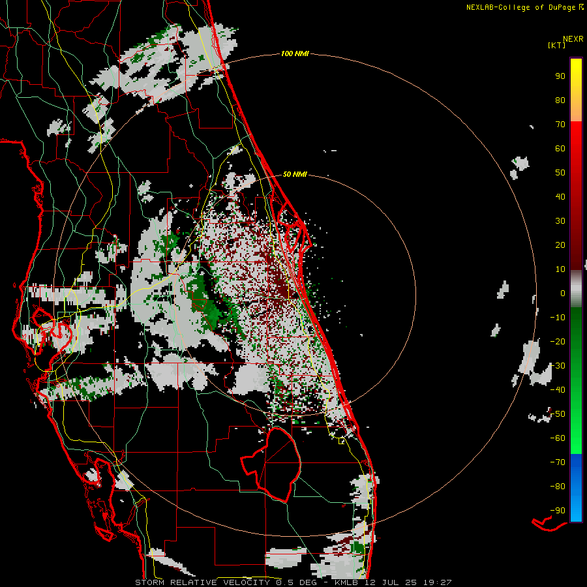Click the 90 value on the velocity scale

(x=560, y=76)
